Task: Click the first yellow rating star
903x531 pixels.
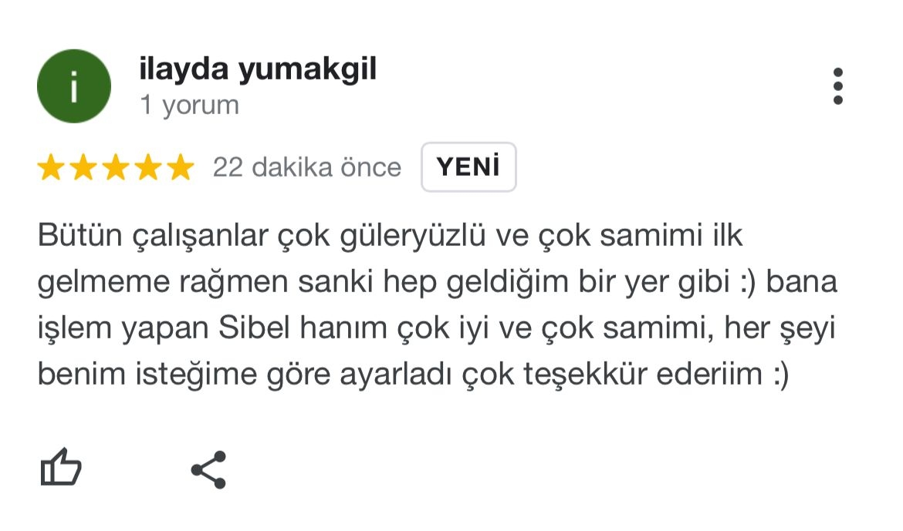Action: (51, 167)
